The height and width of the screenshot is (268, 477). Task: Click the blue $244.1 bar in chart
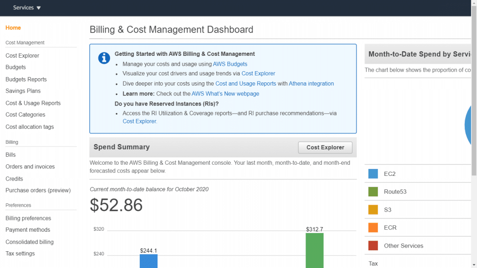[149, 261]
